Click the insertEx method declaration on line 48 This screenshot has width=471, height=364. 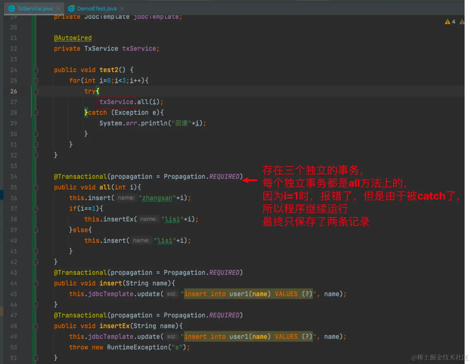tap(114, 326)
